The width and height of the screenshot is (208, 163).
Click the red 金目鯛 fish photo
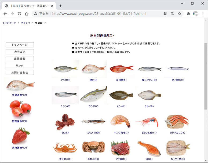pyautogui.click(x=121, y=69)
